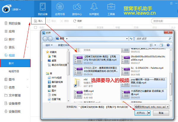
Task: Focus the 搜索 桌面 search box
Action: pyautogui.click(x=153, y=39)
